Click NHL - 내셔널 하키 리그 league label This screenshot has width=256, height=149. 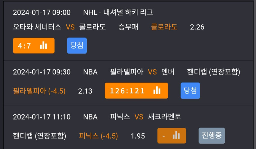[x=118, y=12]
